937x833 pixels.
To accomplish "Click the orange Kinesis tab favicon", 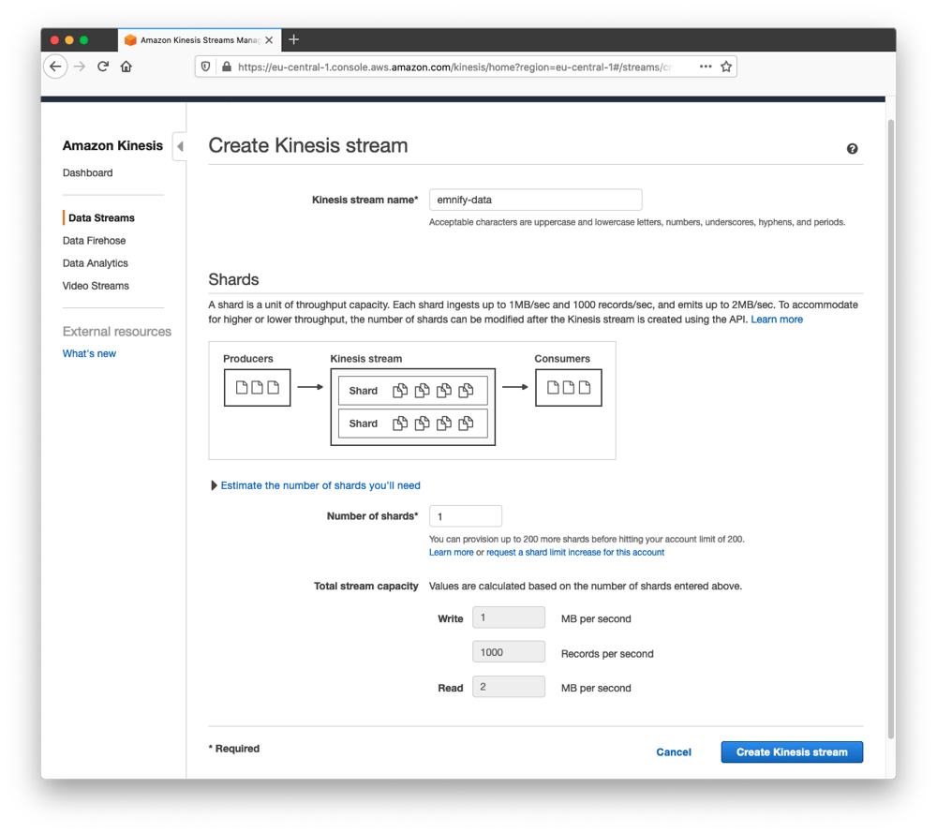I will pos(130,40).
